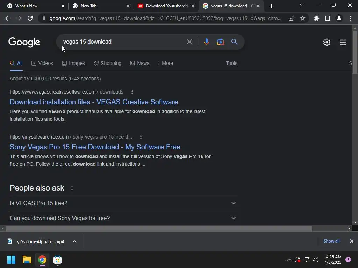358x268 pixels.
Task: Open Sony Vegas Pro 15 Free Download link
Action: pos(95,147)
